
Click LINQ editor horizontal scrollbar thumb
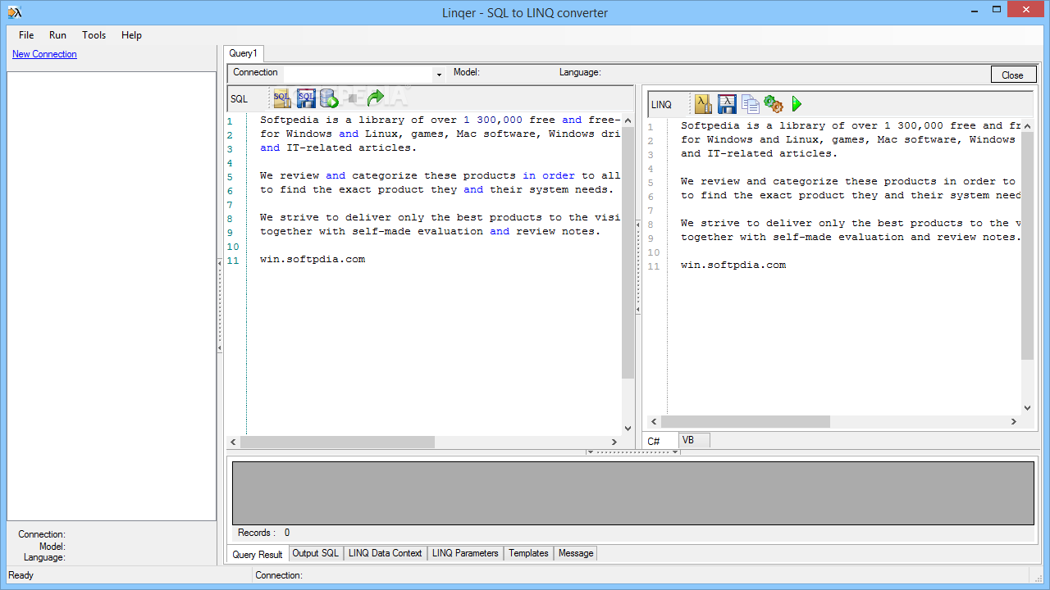click(x=746, y=421)
